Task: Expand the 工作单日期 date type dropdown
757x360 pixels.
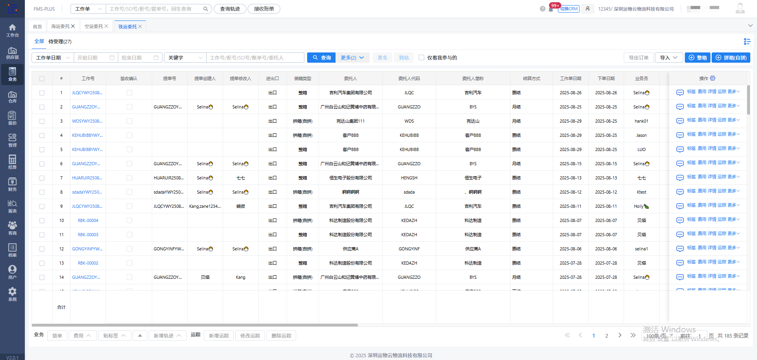Action: pyautogui.click(x=52, y=58)
